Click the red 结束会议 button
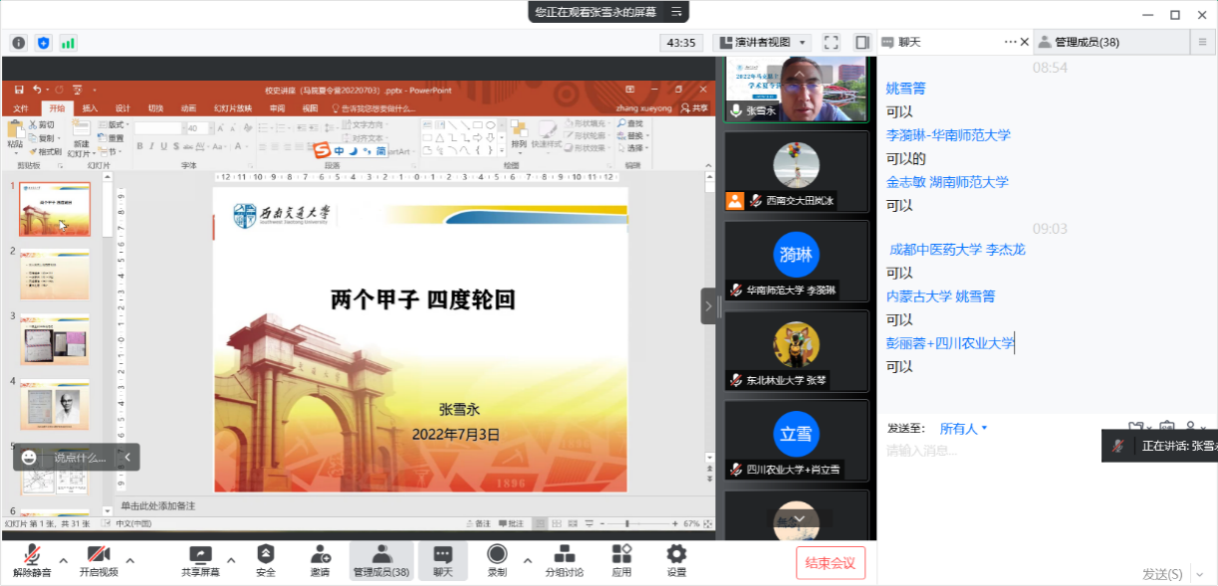This screenshot has height=586, width=1218. click(x=831, y=563)
